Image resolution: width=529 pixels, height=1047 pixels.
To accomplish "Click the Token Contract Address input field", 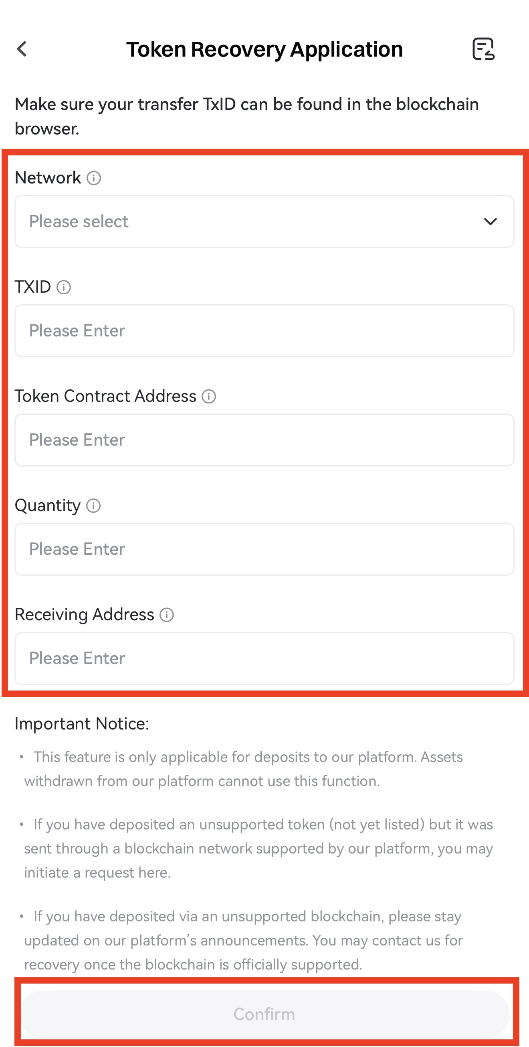I will tap(264, 440).
